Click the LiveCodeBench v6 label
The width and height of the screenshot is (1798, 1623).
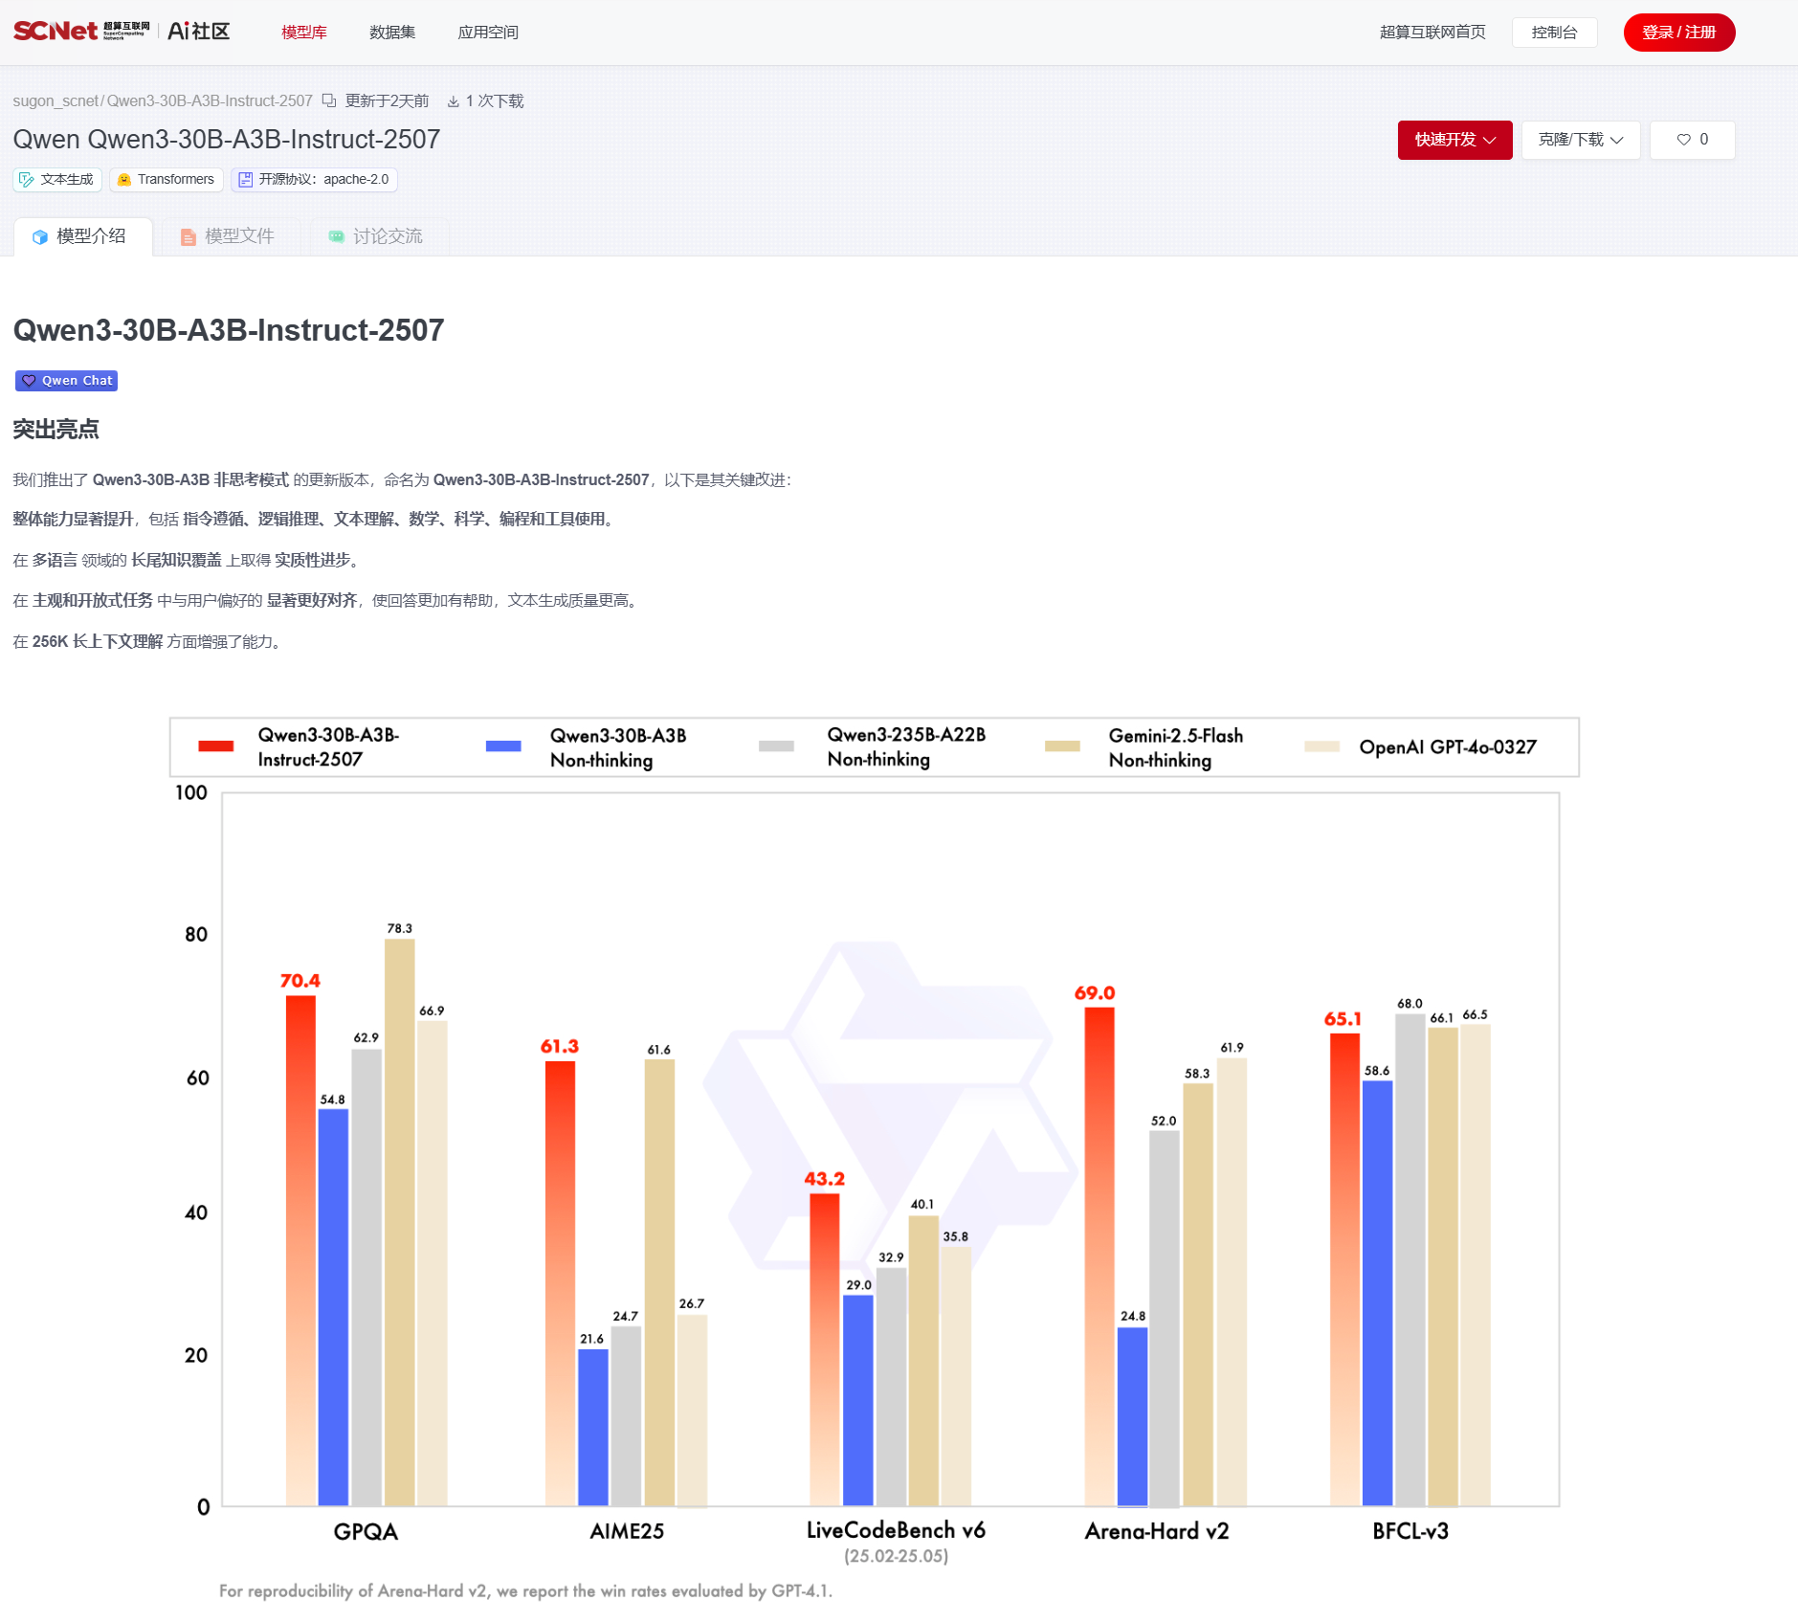pyautogui.click(x=896, y=1530)
